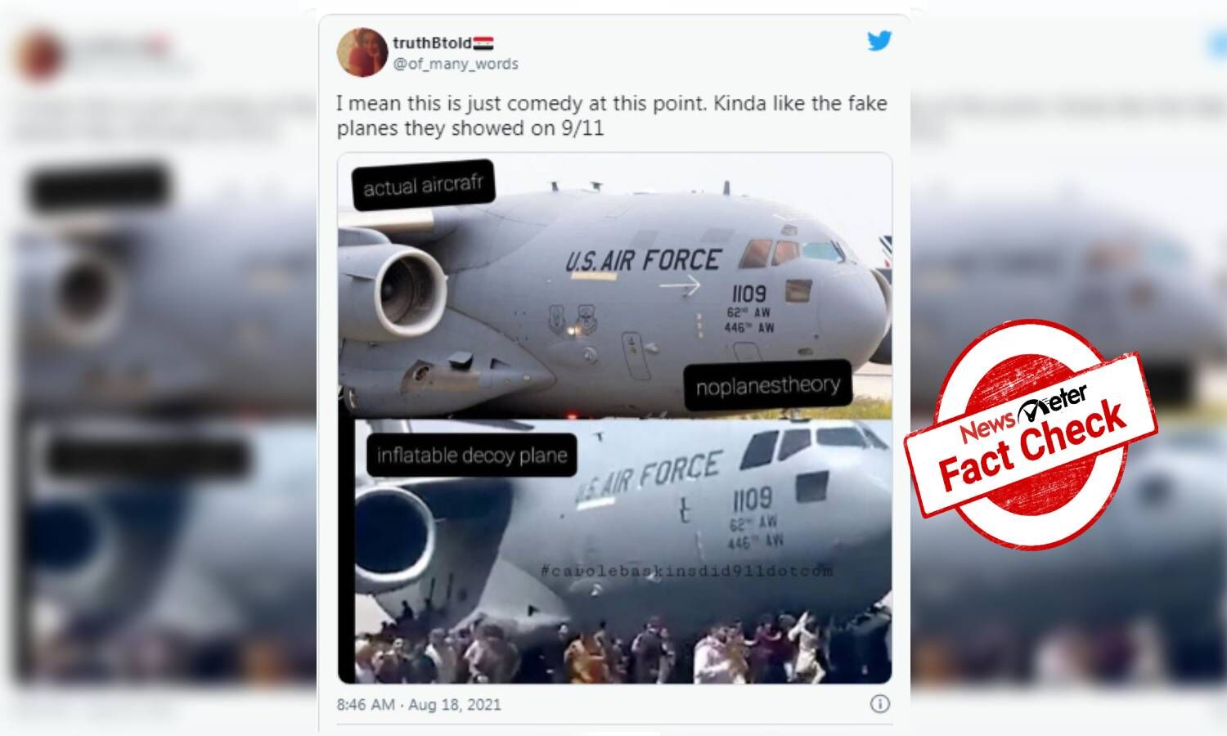Image resolution: width=1227 pixels, height=736 pixels.
Task: Open the top actual aircraft photo
Action: pyautogui.click(x=615, y=285)
